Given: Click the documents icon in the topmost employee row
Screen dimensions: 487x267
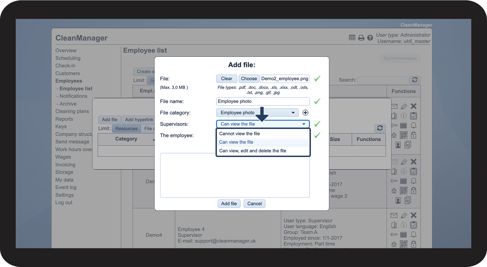Looking at the screenshot, I should point(408,145).
